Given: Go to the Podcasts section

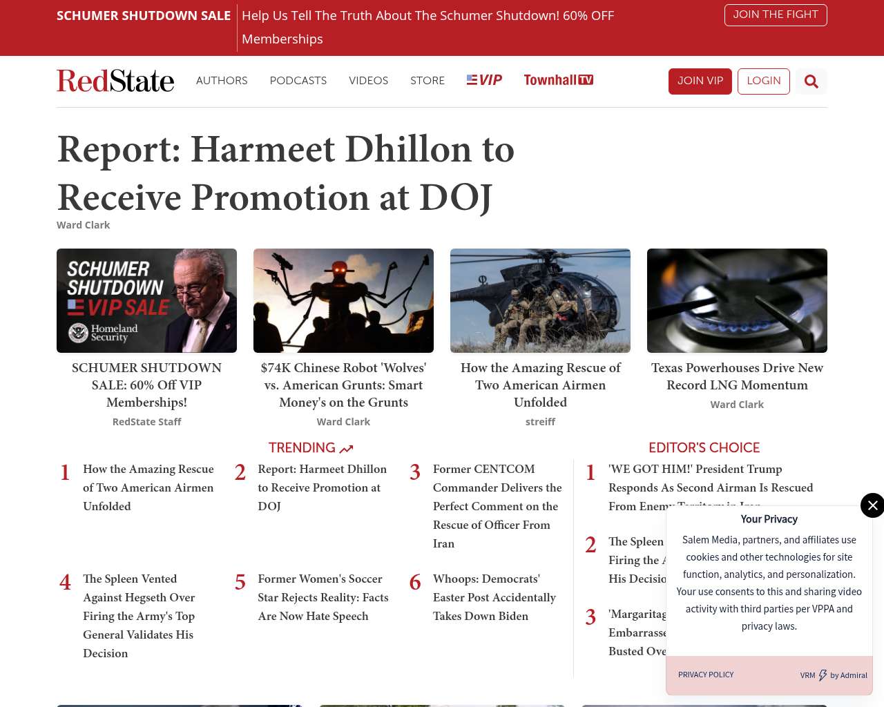Looking at the screenshot, I should (x=298, y=81).
